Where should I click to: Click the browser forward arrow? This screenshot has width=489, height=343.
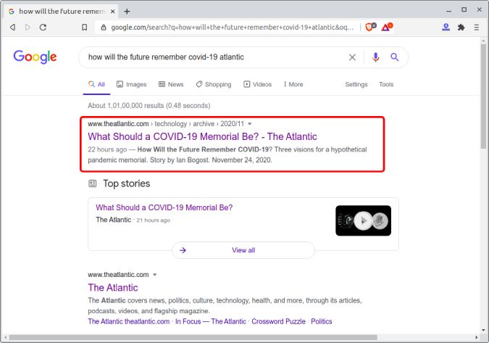(x=28, y=27)
